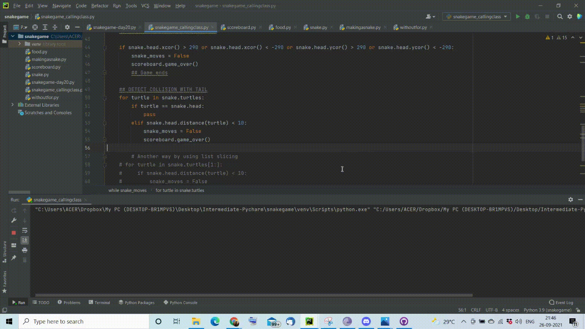The width and height of the screenshot is (585, 329).
Task: Run snakegame_callingclass with the green play button
Action: pos(518,17)
